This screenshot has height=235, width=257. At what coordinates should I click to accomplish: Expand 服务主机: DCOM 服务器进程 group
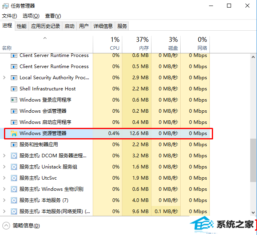[x=4, y=156]
